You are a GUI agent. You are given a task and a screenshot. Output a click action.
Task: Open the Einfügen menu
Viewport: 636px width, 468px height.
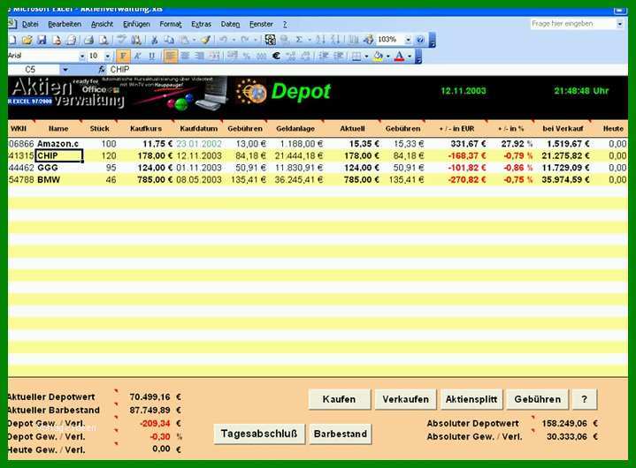136,25
